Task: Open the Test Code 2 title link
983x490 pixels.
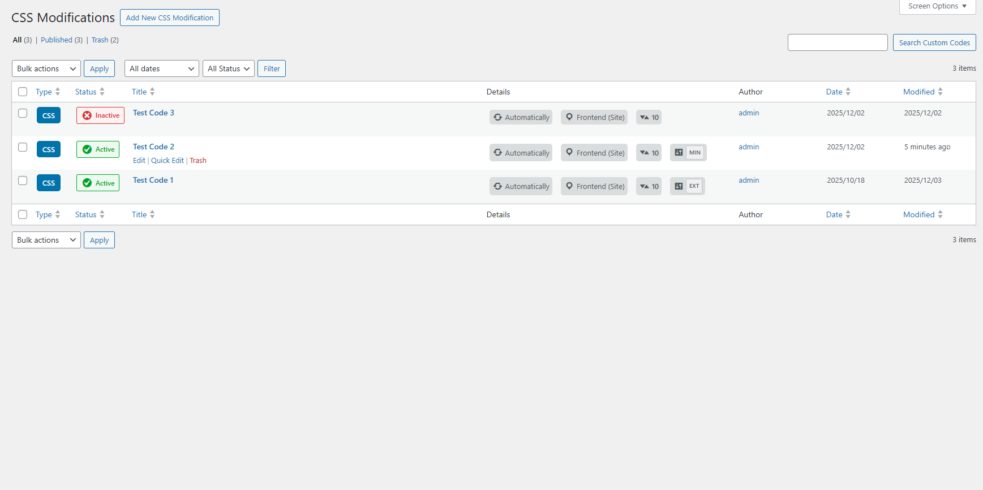Action: click(x=153, y=147)
